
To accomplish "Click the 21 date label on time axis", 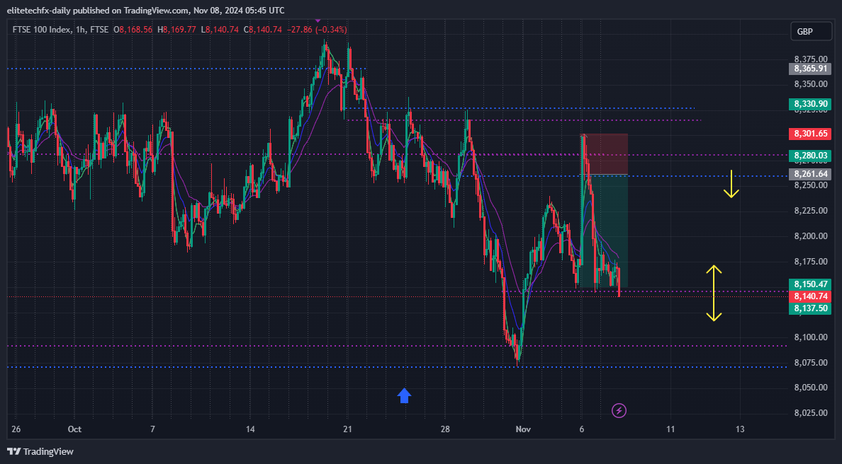I will coord(347,429).
